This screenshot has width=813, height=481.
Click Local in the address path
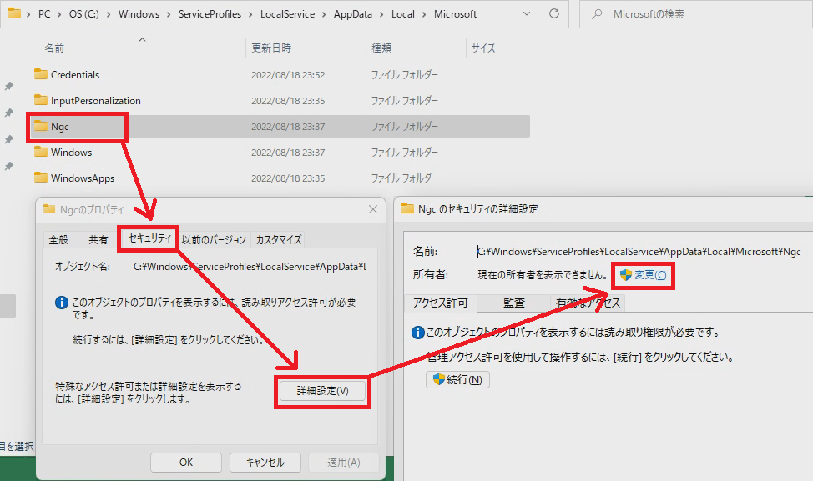coord(403,14)
